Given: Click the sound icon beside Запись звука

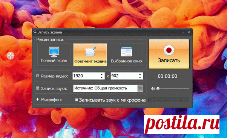Looking at the screenshot, I should pyautogui.click(x=37, y=88).
